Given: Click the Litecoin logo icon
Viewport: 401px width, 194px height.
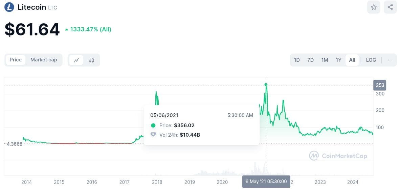Looking at the screenshot, I should tap(9, 7).
